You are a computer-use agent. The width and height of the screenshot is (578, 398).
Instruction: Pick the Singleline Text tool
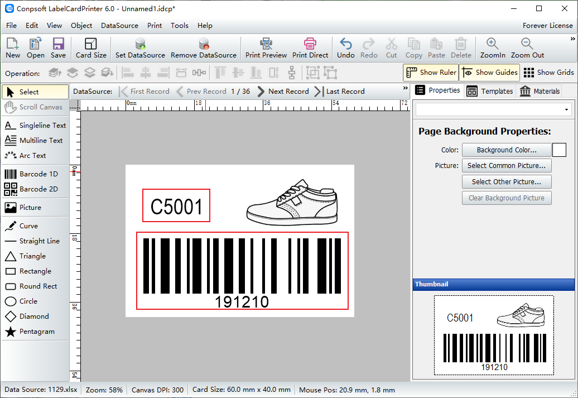point(35,126)
